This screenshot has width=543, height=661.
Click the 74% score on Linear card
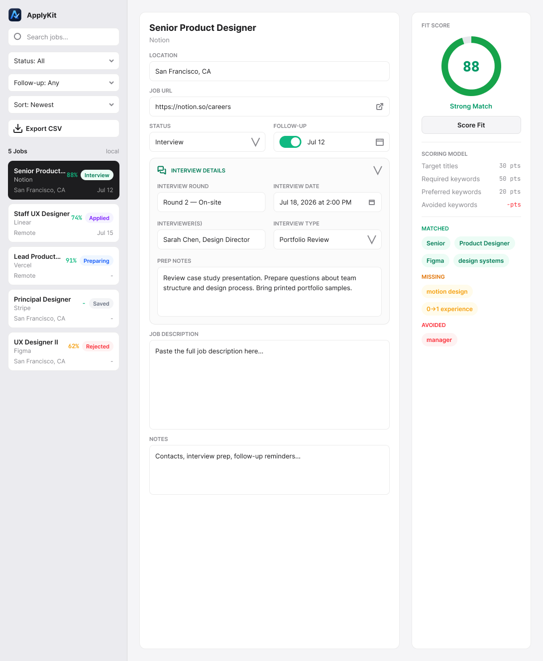pos(77,218)
